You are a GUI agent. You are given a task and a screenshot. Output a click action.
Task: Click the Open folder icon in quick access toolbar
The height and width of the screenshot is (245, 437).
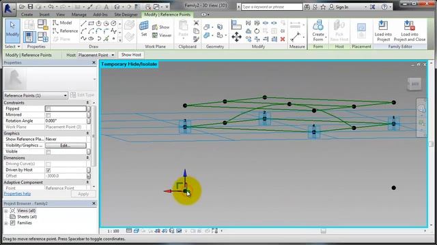[22, 6]
